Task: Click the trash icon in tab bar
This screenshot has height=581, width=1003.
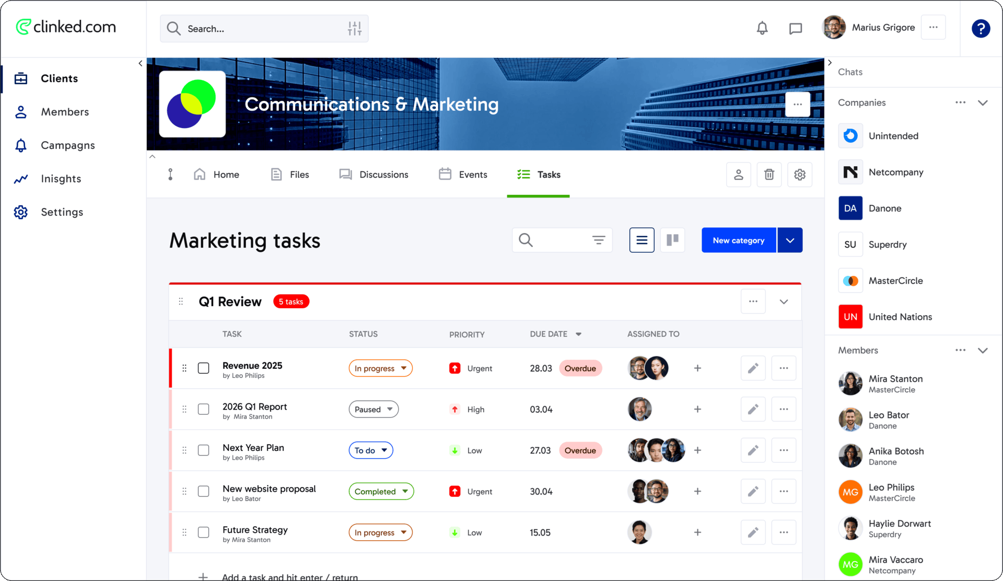Action: pyautogui.click(x=769, y=175)
